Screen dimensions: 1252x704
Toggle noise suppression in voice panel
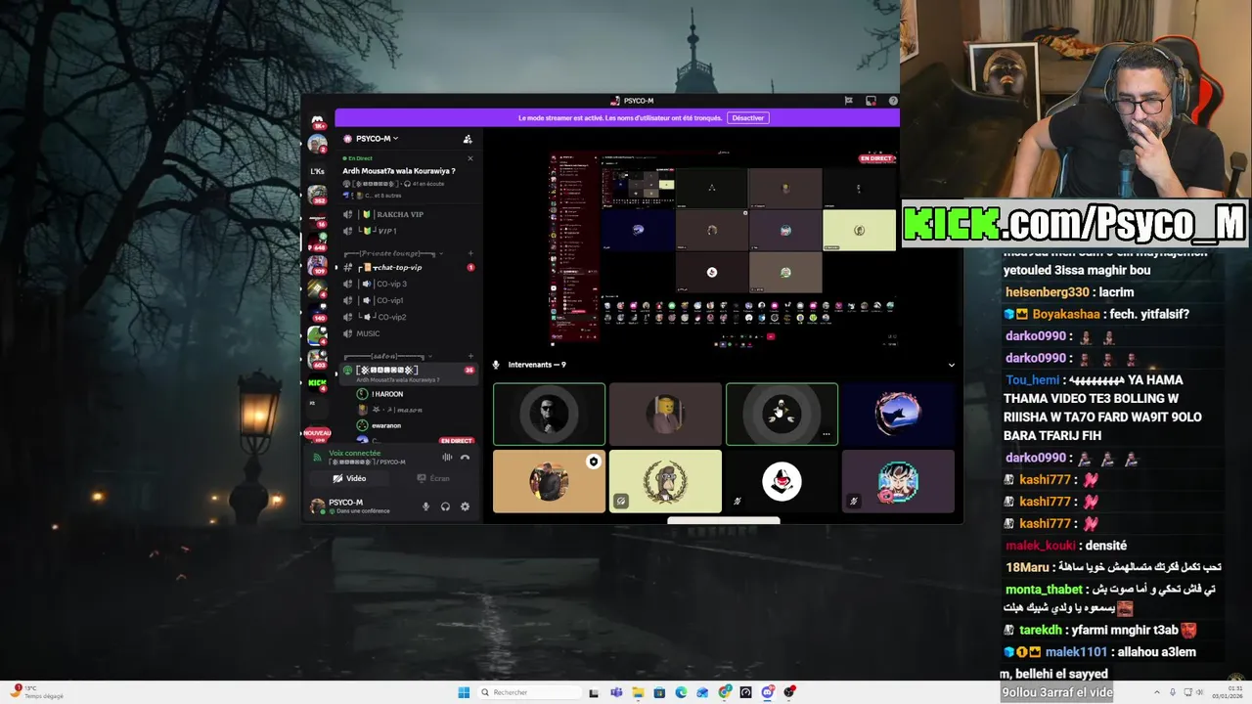(x=447, y=457)
